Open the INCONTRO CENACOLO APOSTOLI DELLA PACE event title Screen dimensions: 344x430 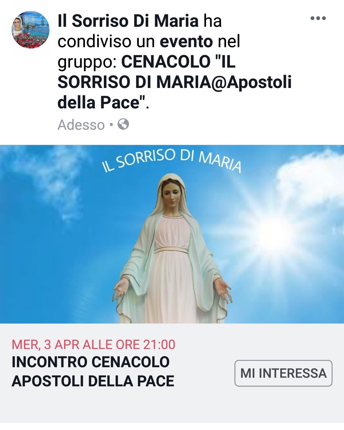click(x=93, y=371)
